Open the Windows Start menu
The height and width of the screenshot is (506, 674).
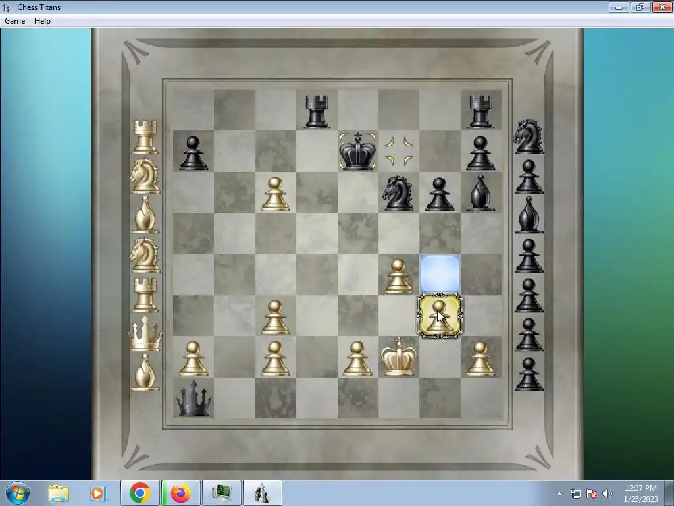pyautogui.click(x=18, y=493)
